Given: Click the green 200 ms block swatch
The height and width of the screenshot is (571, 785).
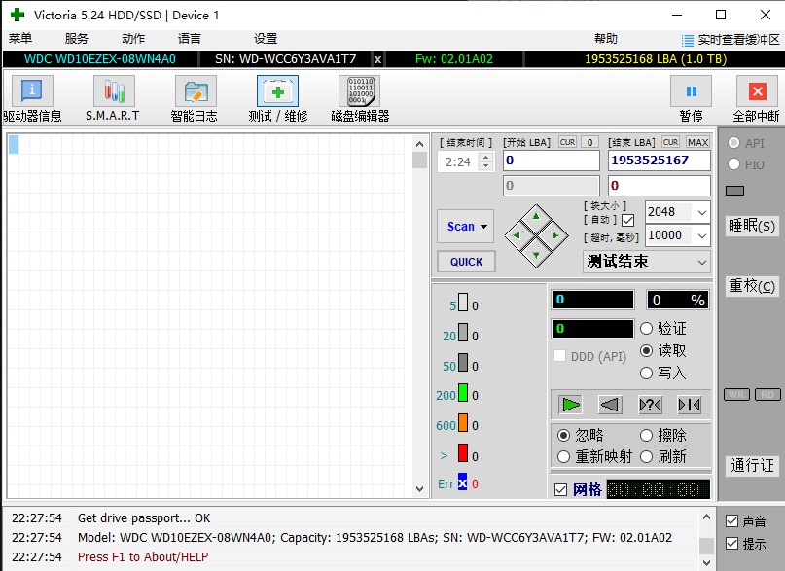Looking at the screenshot, I should tap(463, 394).
